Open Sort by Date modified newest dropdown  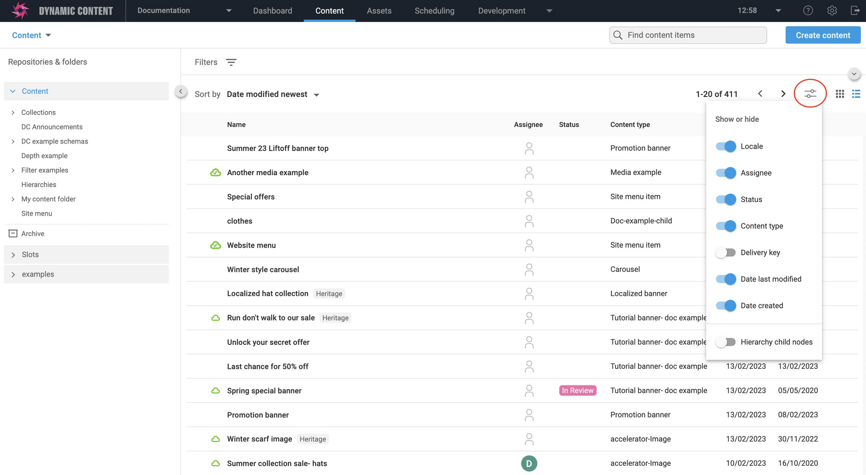click(273, 94)
